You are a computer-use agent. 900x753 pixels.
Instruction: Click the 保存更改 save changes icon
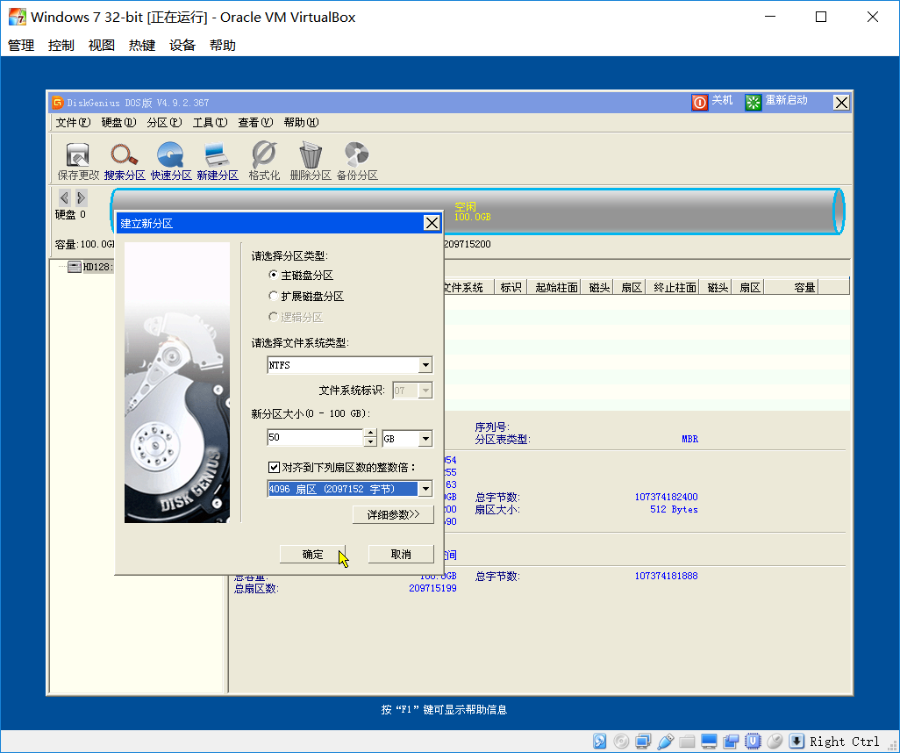(x=77, y=154)
